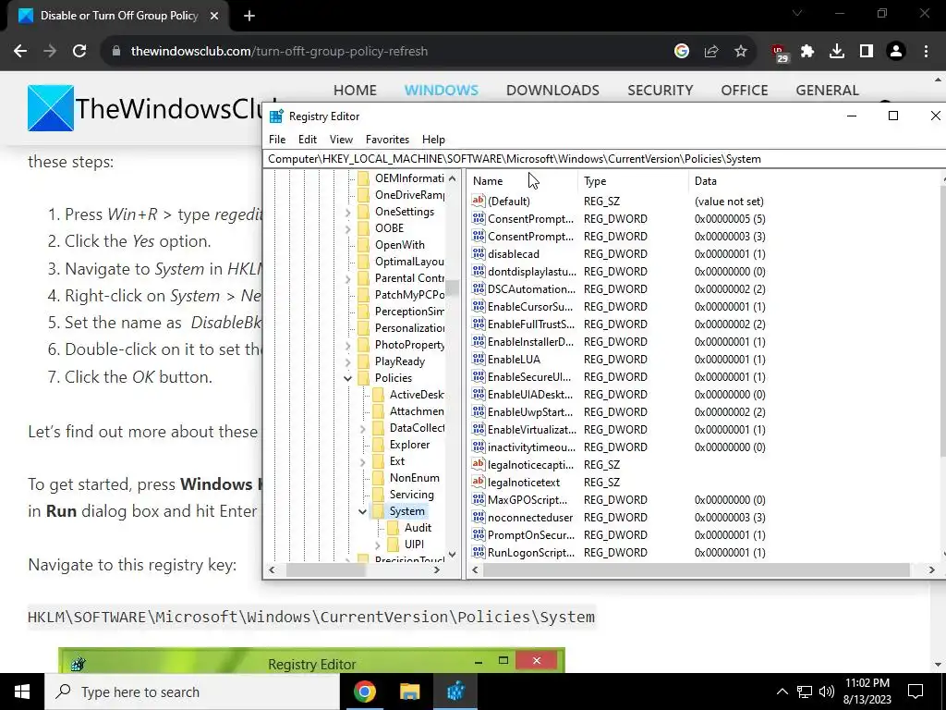Open the File menu in Registry Editor
This screenshot has height=710, width=946.
coord(277,140)
